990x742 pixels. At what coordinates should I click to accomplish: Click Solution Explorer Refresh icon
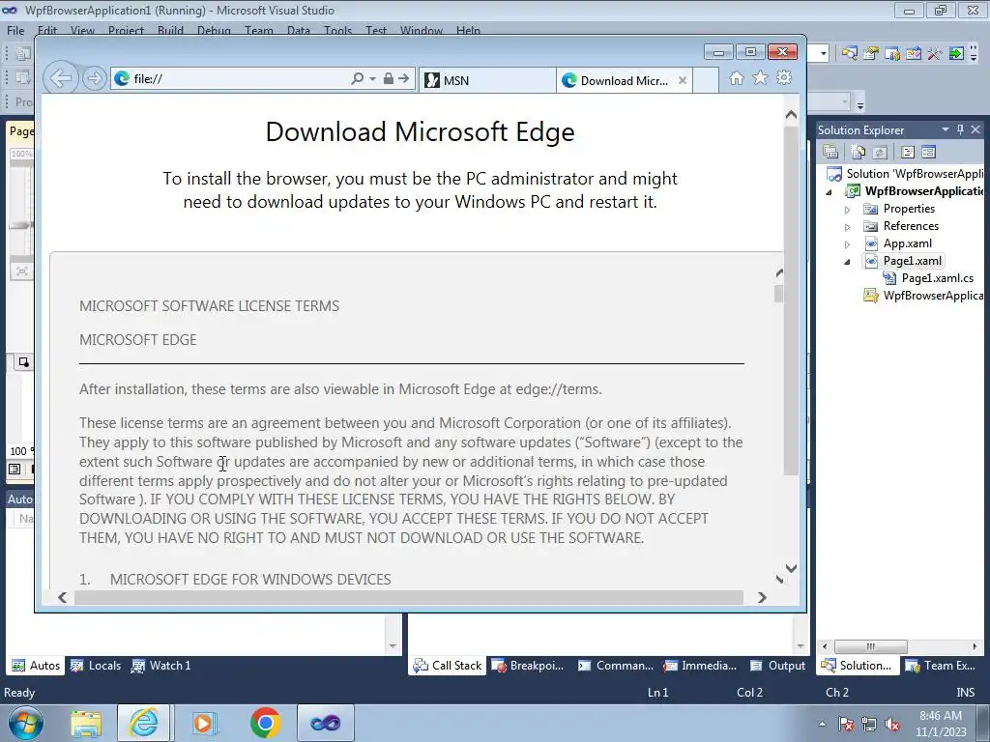880,152
